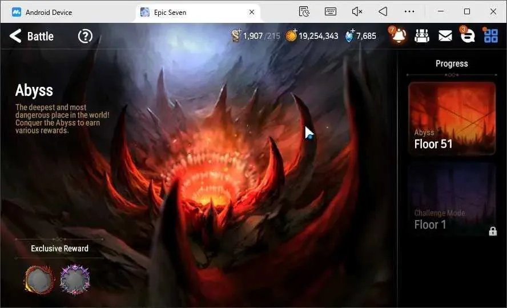This screenshot has height=308, width=507.
Task: Click the Progress heading
Action: point(452,63)
